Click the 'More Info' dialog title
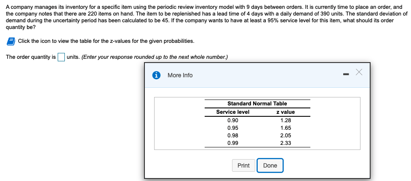 point(180,75)
